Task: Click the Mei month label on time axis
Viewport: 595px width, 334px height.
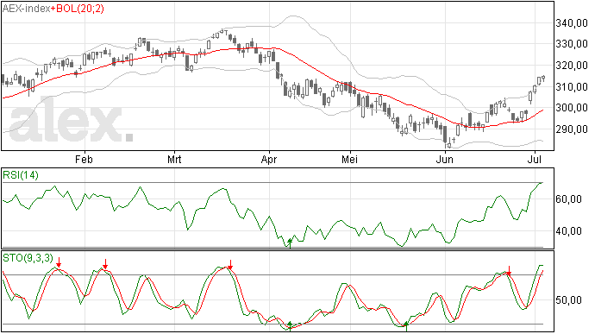Action: pos(349,159)
